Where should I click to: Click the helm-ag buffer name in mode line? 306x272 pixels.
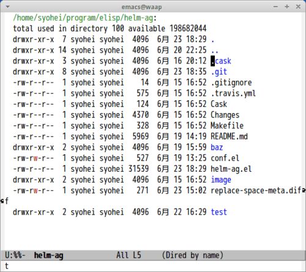click(x=48, y=255)
